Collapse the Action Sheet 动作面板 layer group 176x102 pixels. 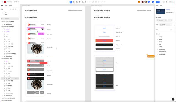tap(1, 27)
